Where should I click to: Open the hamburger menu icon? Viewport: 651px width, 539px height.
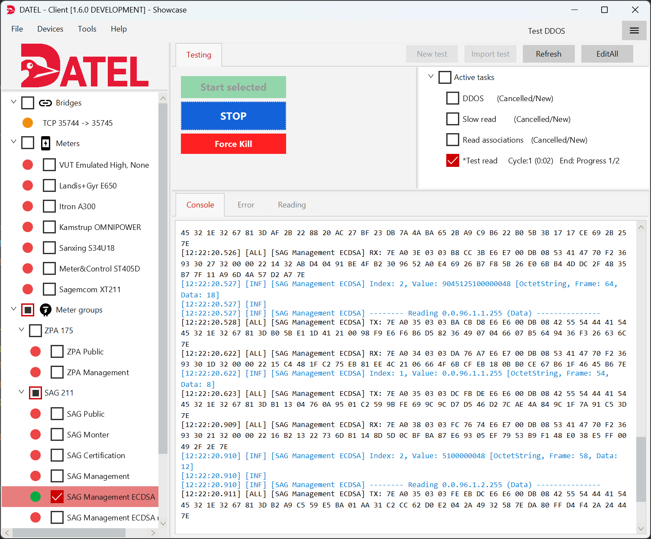tap(634, 31)
